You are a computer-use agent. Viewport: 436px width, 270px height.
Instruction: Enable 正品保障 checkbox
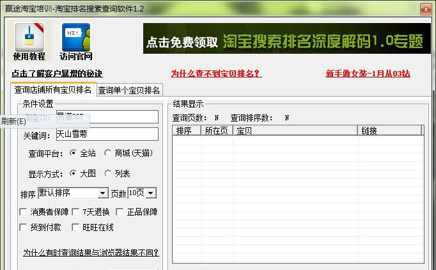coord(120,212)
